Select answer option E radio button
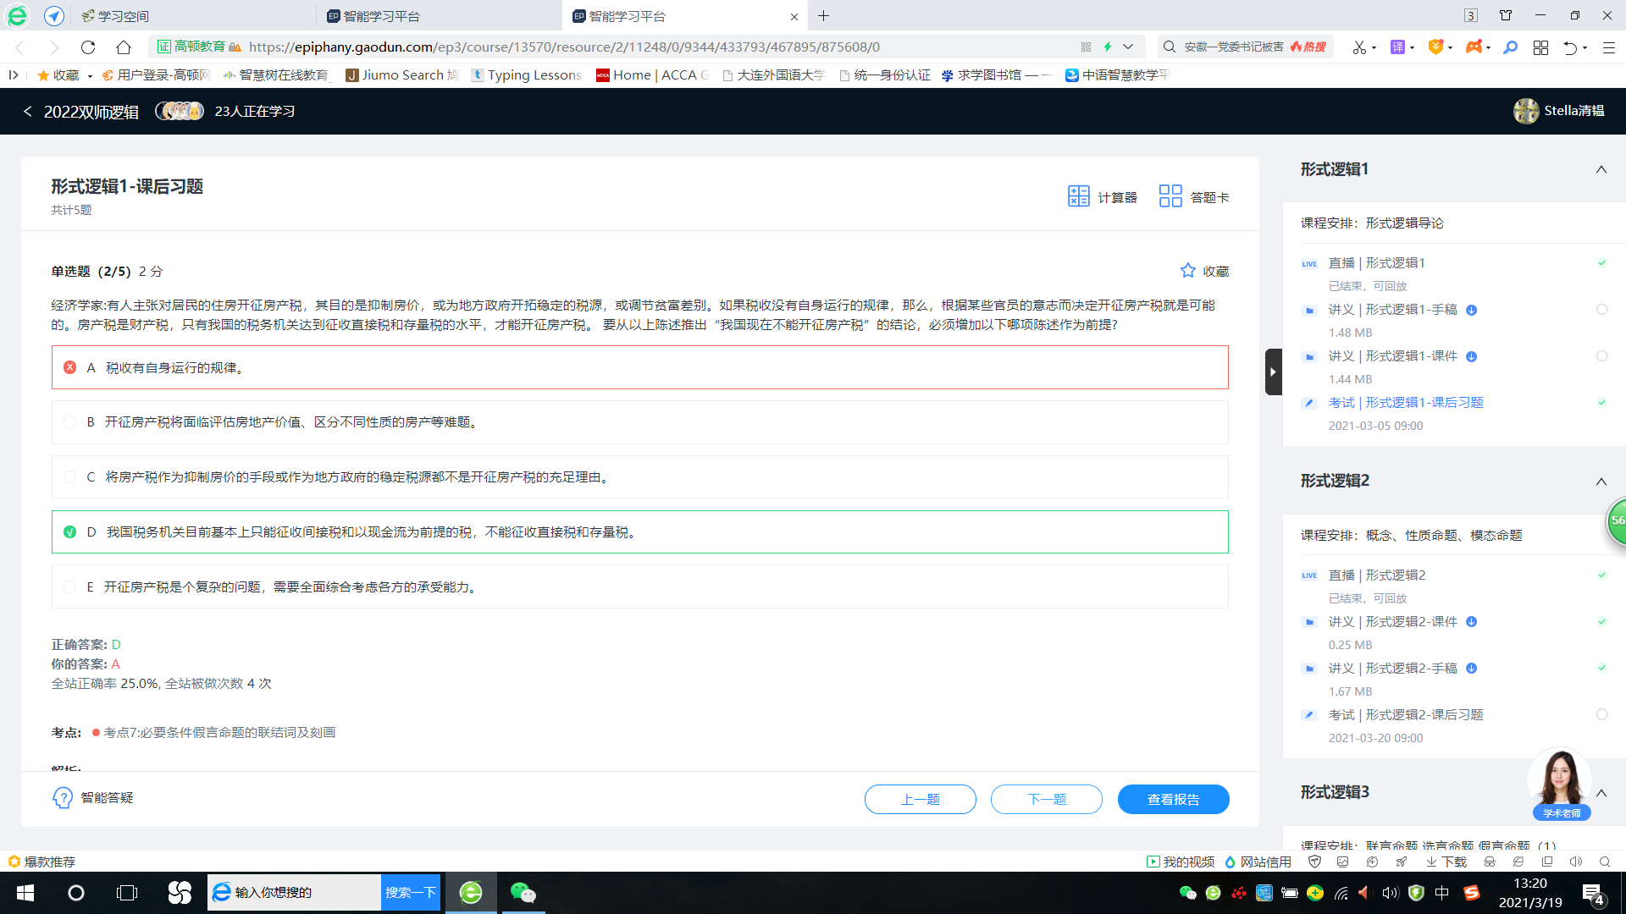1626x914 pixels. 70,586
